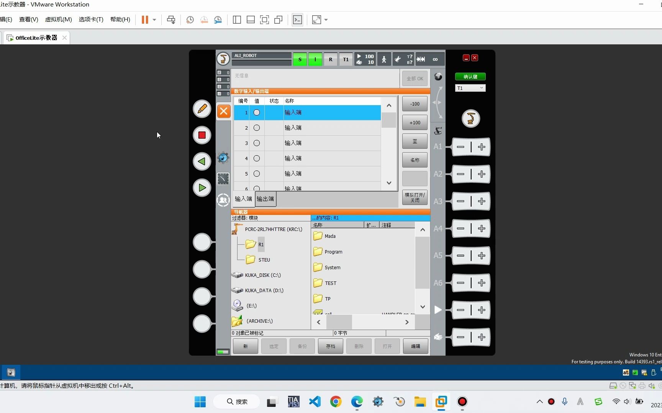Click the 模拟打开/关闭 button

[415, 197]
